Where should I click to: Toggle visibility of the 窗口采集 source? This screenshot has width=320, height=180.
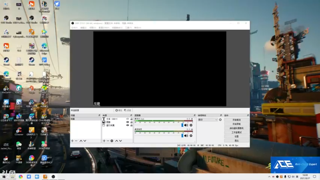[128, 125]
